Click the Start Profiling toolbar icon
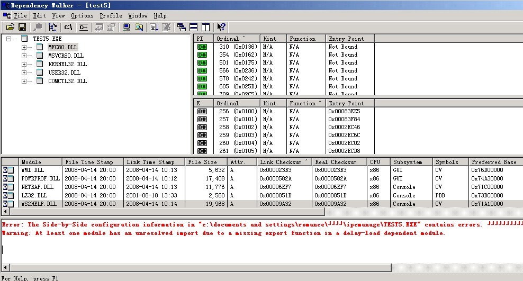 click(154, 27)
